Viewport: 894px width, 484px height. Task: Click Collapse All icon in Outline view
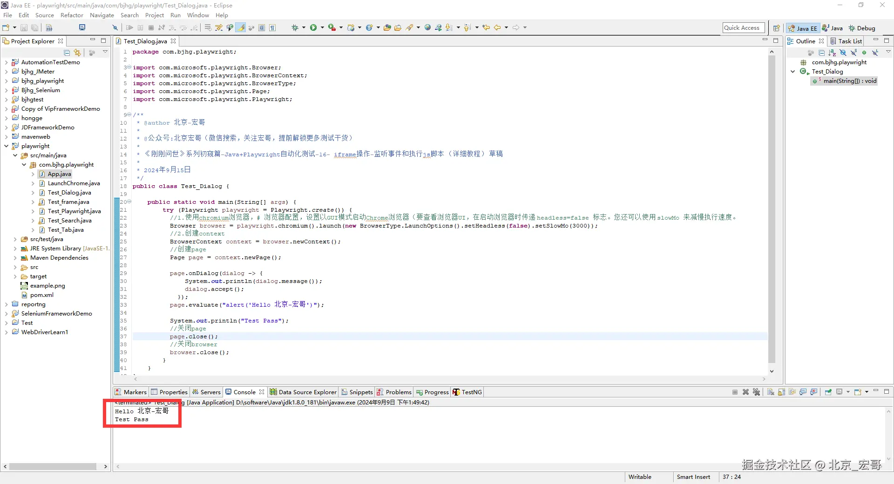coord(821,53)
